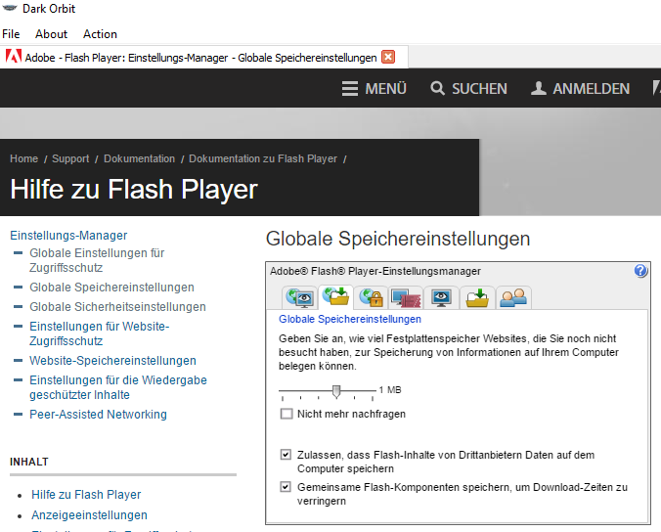The width and height of the screenshot is (661, 532).
Task: Go to Dokumentation breadcrumb
Action: pos(139,159)
